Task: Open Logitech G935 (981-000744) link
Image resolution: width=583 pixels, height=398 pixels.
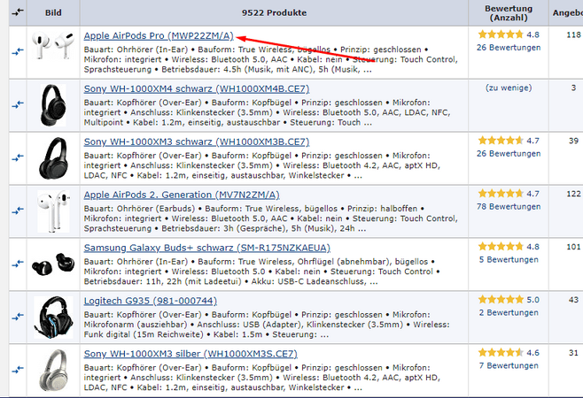Action: [x=151, y=301]
